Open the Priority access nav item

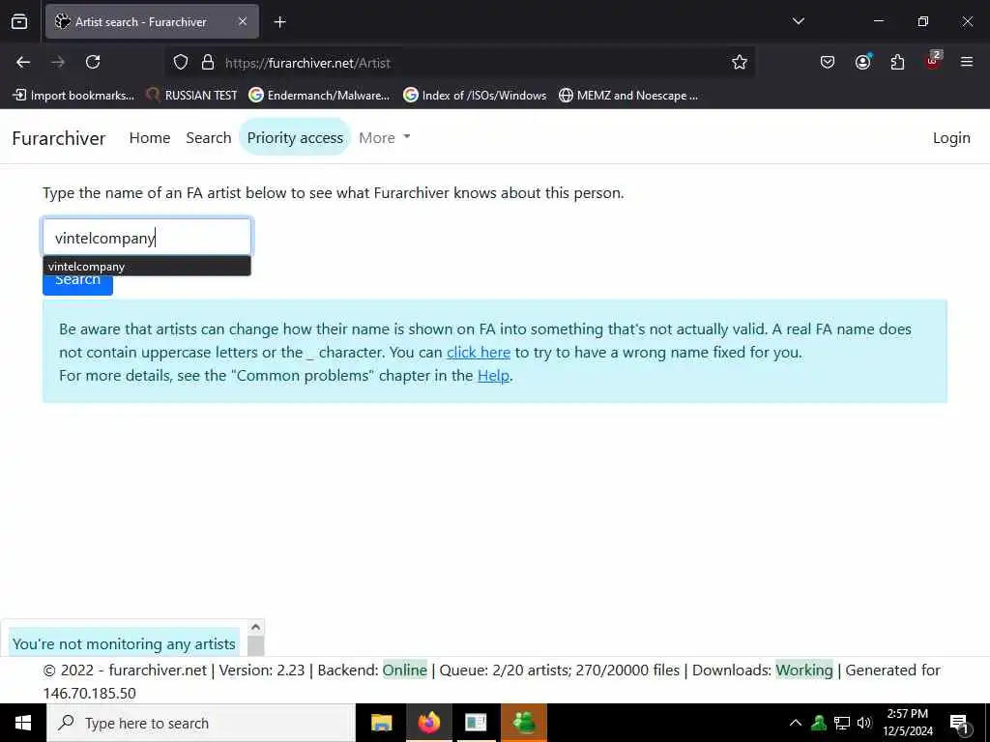point(295,137)
